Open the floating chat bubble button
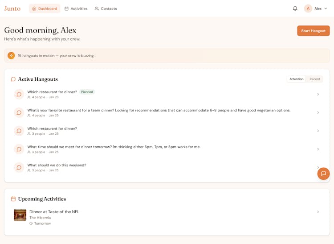 coord(323,174)
